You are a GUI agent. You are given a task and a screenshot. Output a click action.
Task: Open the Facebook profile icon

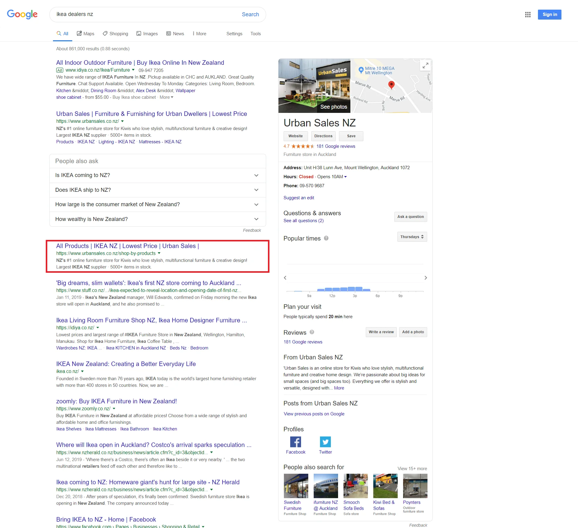click(295, 442)
